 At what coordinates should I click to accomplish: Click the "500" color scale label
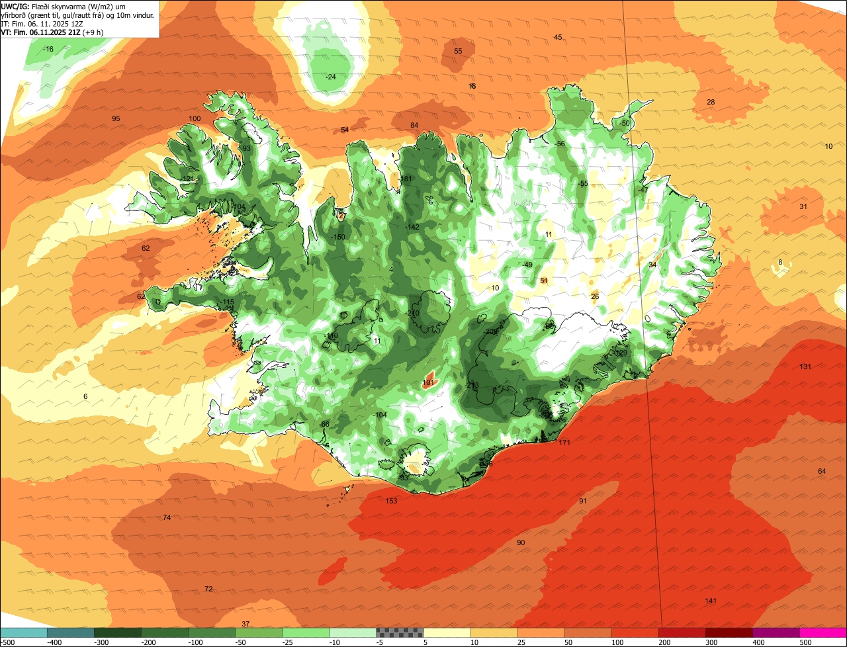click(805, 642)
